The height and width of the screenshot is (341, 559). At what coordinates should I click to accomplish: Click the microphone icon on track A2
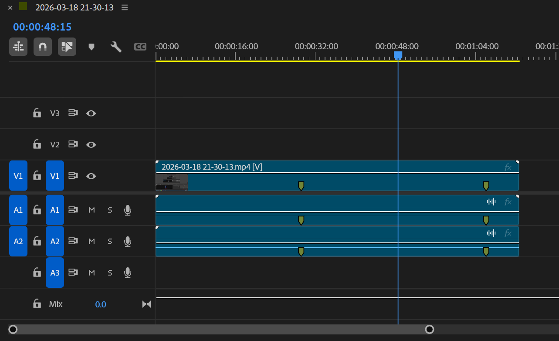tap(127, 241)
